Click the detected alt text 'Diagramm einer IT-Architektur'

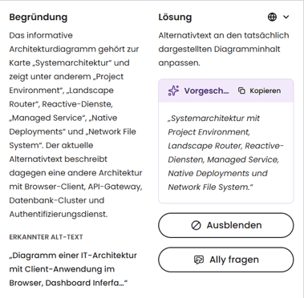click(x=73, y=256)
